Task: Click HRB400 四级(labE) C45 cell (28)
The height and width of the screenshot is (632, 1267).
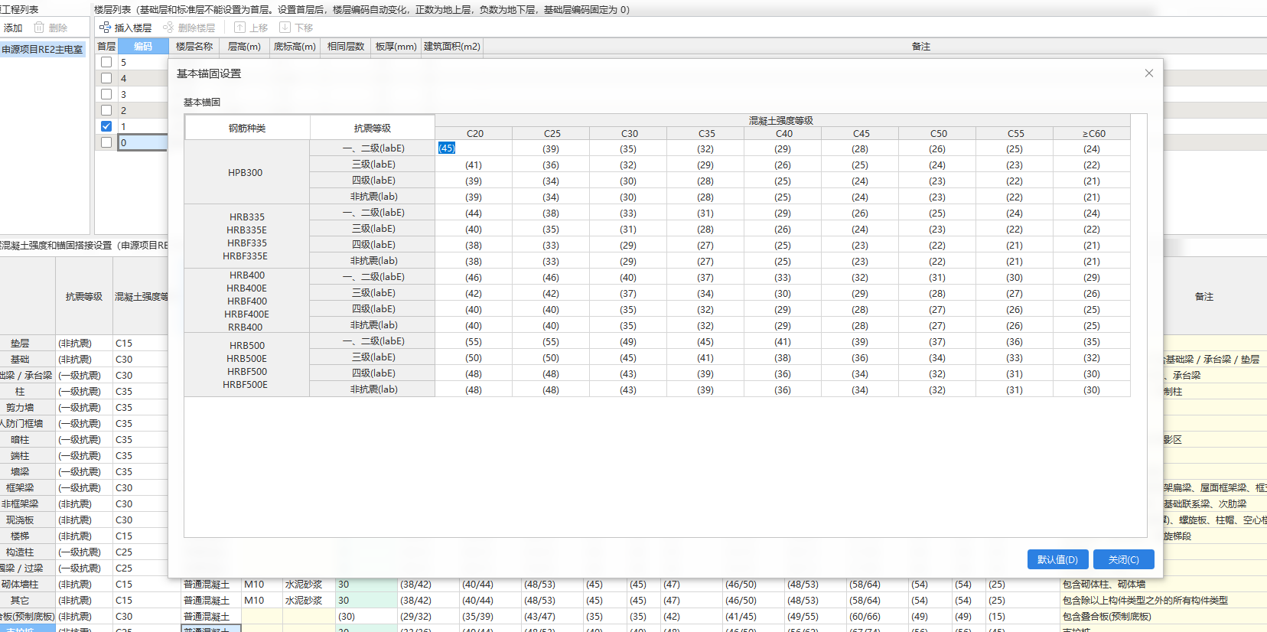Action: click(860, 309)
